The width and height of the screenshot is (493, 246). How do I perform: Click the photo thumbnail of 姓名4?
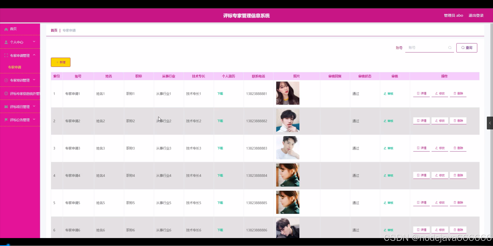pyautogui.click(x=288, y=175)
